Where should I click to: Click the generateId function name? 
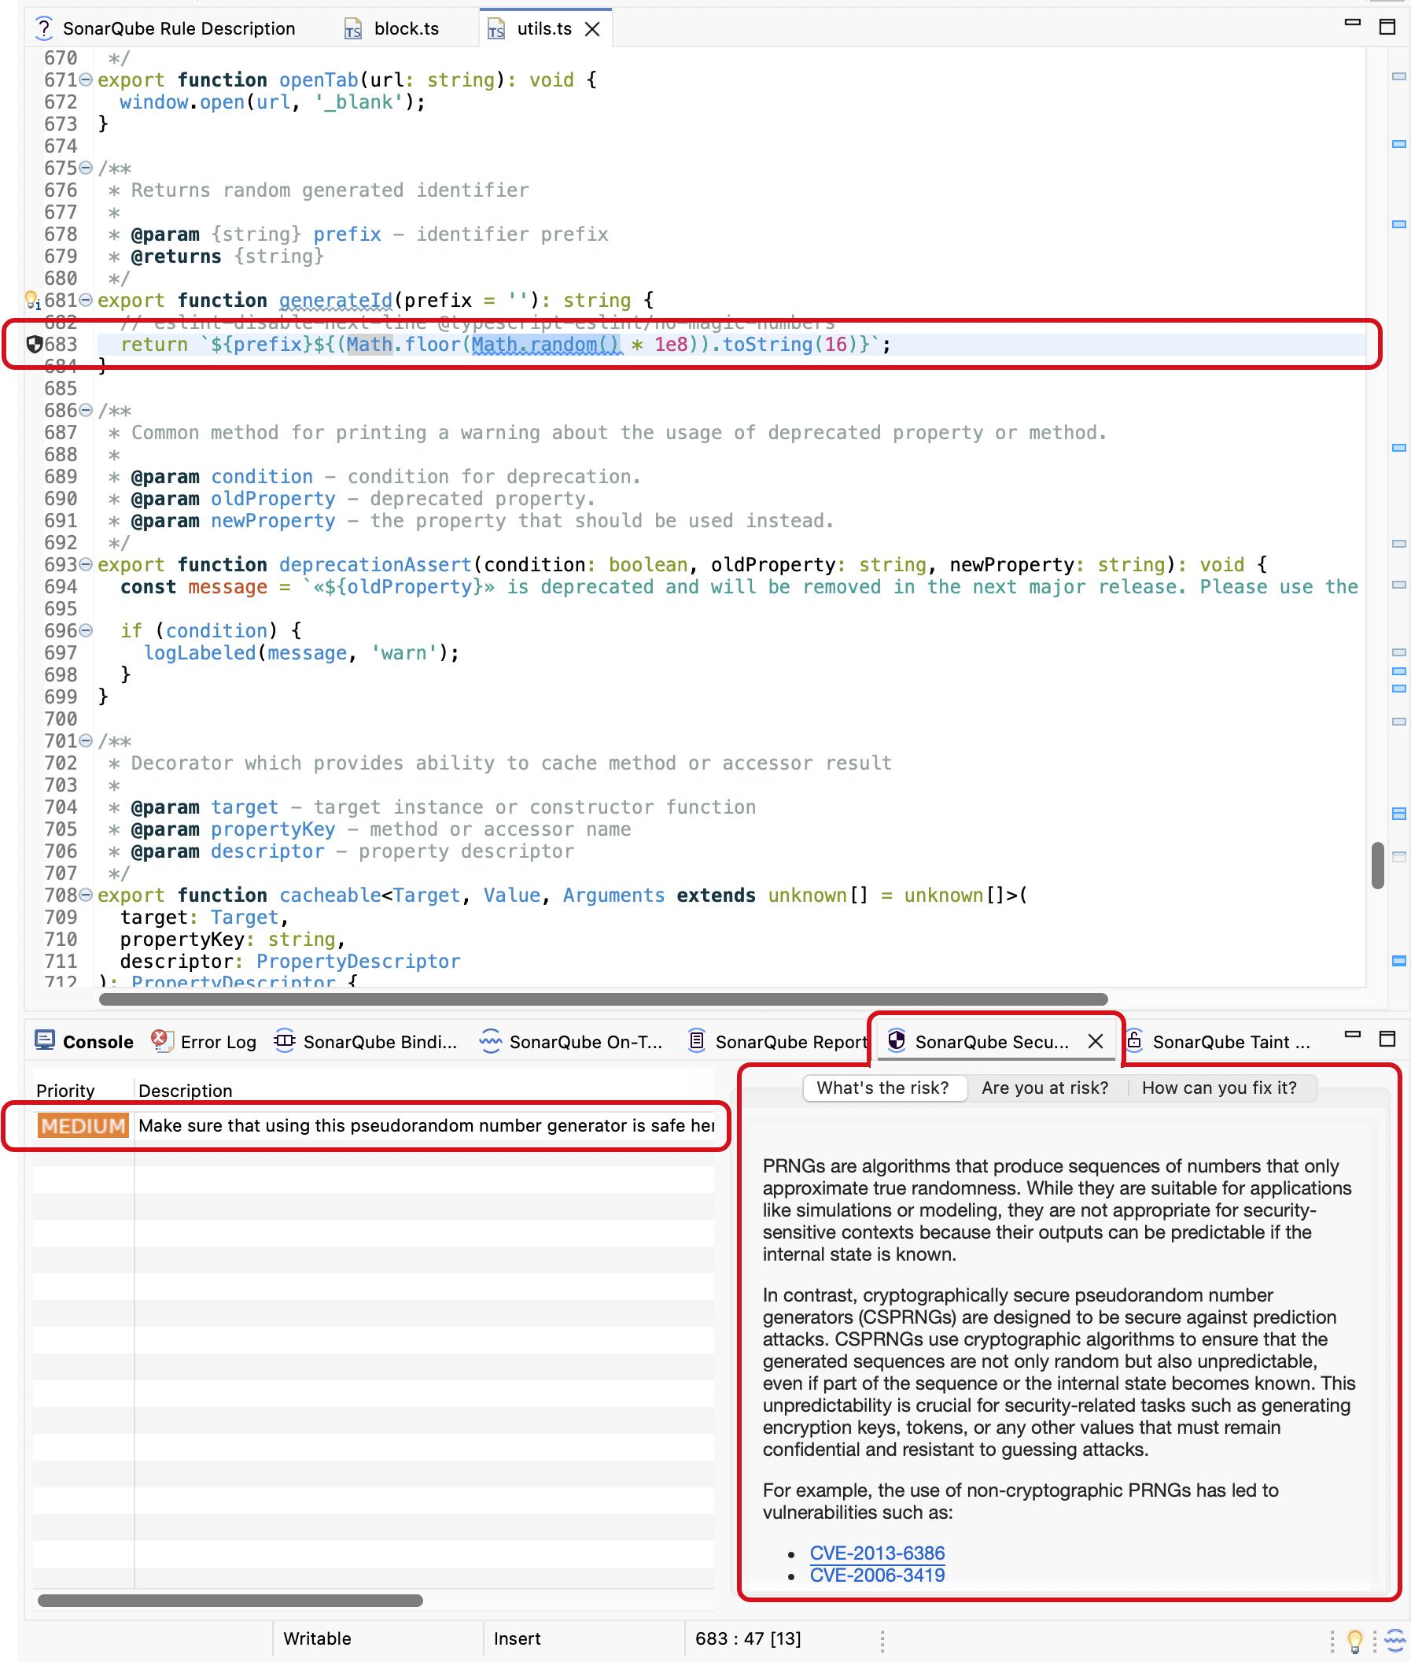pos(335,300)
